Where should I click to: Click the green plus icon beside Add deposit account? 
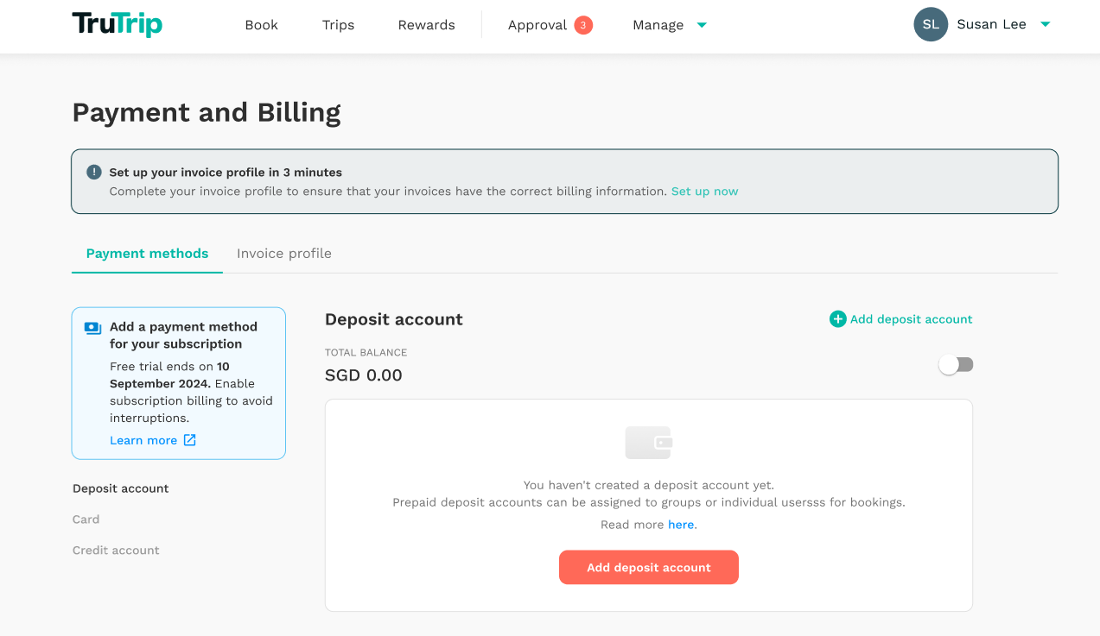coord(837,319)
